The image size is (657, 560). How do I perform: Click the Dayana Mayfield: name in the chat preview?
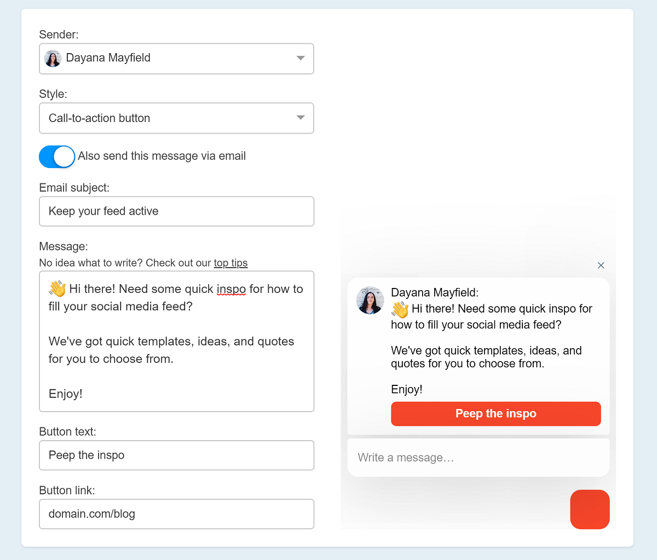435,293
